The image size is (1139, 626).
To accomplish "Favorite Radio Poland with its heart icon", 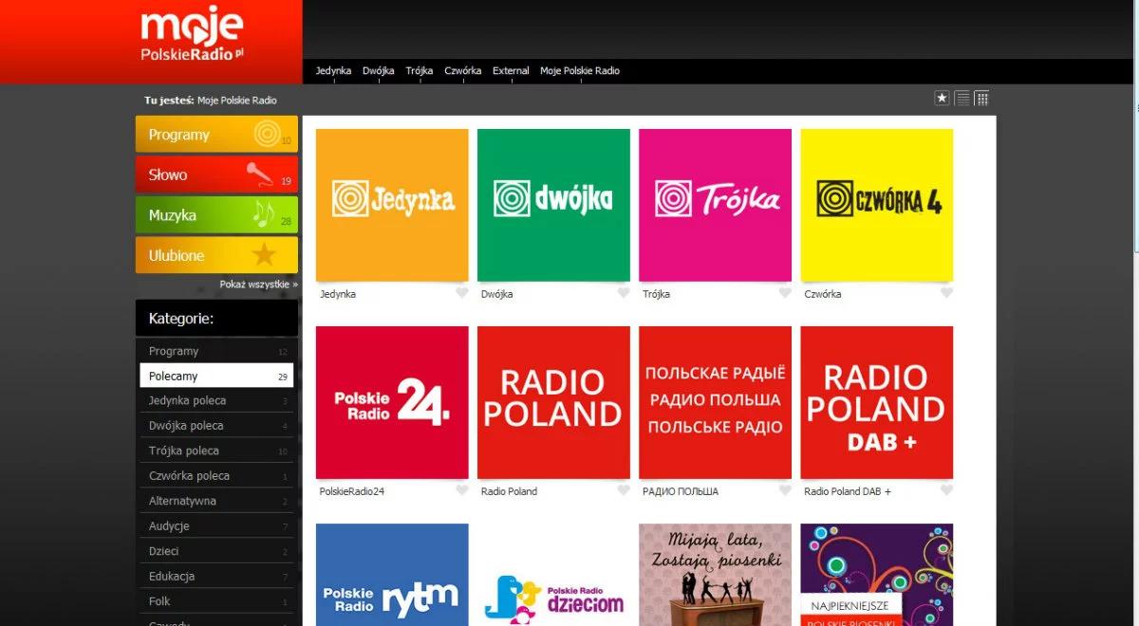I will point(624,490).
